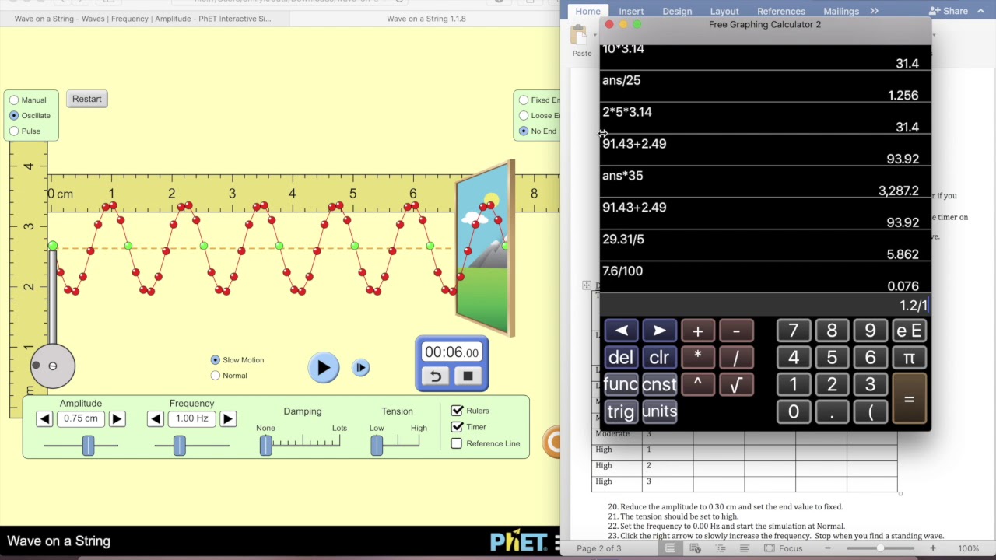
Task: Expand more ribbon tabs chevron in Word
Action: click(874, 11)
